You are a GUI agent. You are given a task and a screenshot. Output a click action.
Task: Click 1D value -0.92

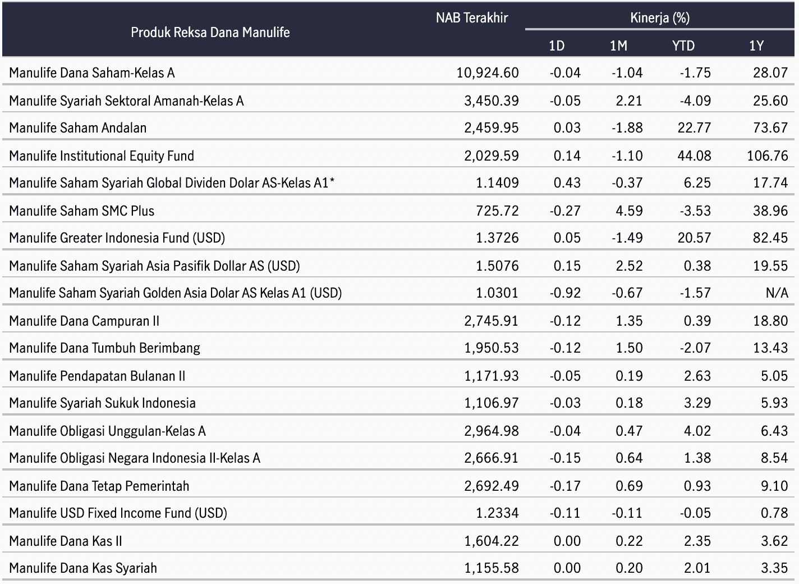(564, 293)
